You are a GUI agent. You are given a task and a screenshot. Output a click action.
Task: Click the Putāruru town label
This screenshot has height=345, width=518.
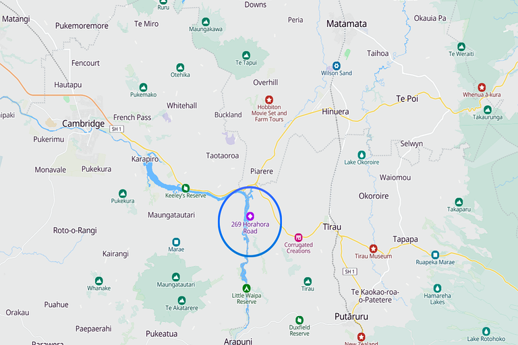point(351,317)
